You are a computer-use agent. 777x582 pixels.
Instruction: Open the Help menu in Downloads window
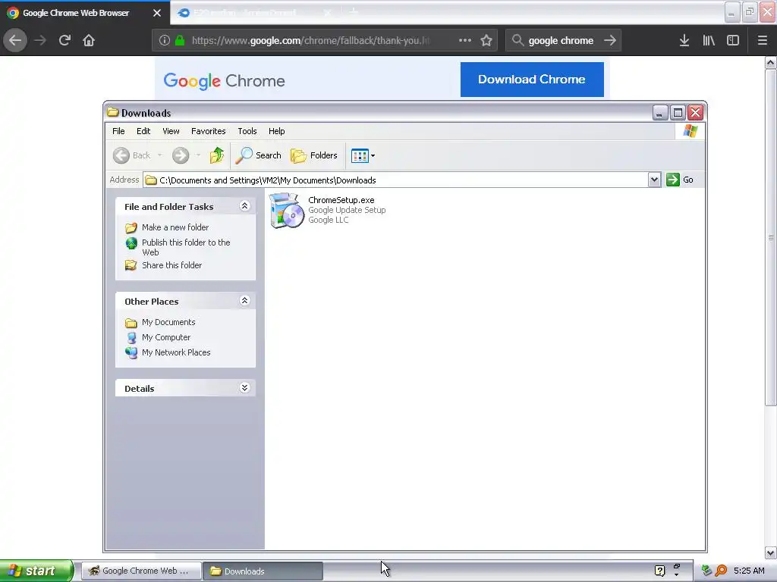tap(276, 131)
